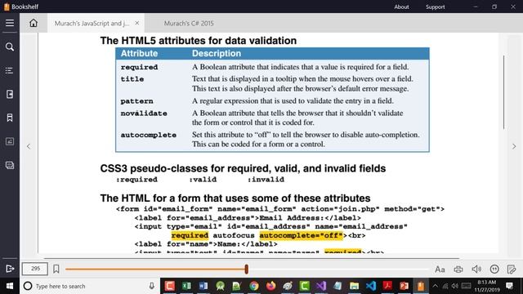Open Word from the taskbar
523x294 pixels.
203,286
